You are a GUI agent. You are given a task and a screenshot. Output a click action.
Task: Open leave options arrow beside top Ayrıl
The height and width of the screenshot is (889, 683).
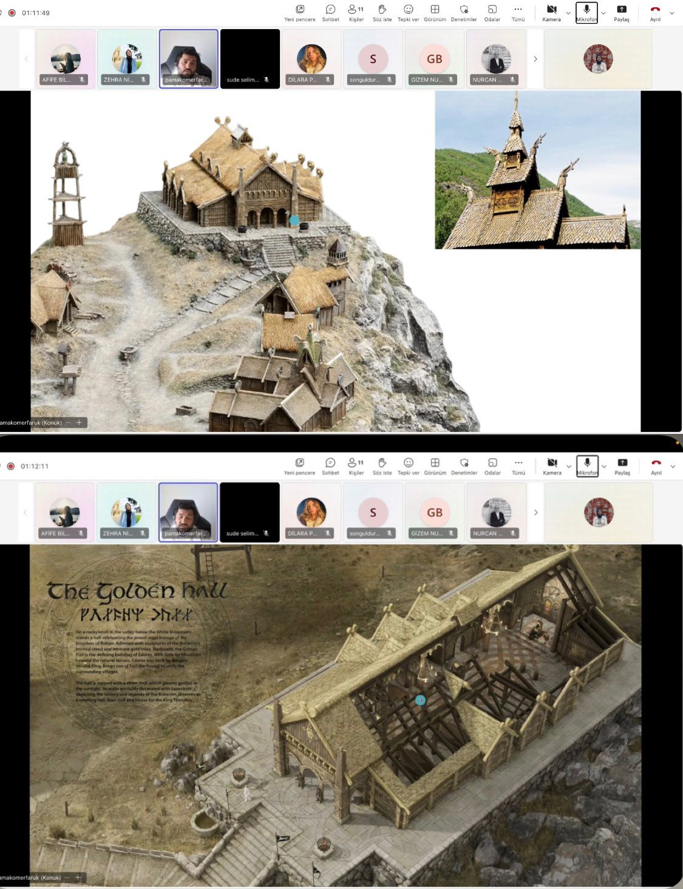[671, 13]
